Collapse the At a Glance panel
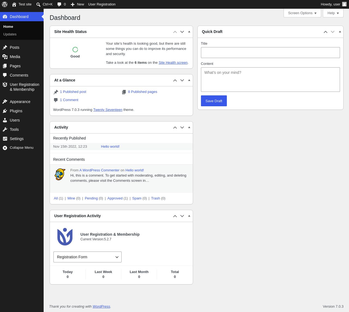 [189, 80]
